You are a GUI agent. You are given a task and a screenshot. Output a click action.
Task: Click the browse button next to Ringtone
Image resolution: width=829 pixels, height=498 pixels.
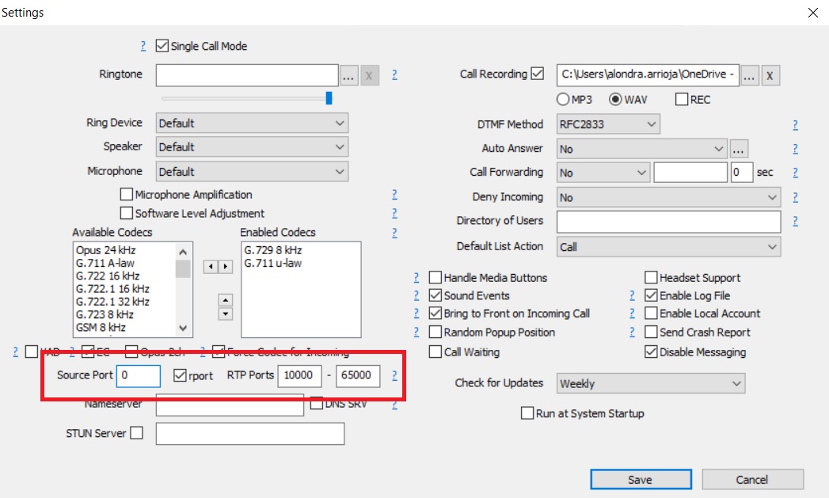coord(349,76)
